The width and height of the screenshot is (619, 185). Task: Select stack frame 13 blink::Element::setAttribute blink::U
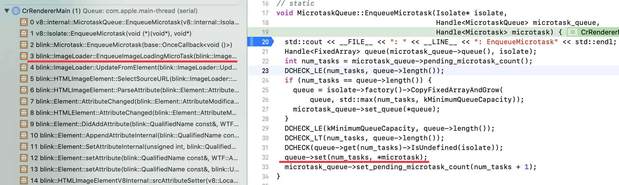(x=134, y=169)
